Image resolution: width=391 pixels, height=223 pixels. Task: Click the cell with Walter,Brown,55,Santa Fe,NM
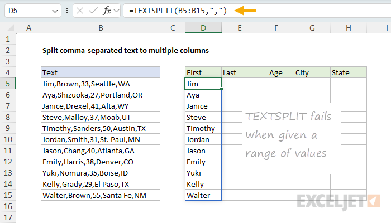coord(100,195)
